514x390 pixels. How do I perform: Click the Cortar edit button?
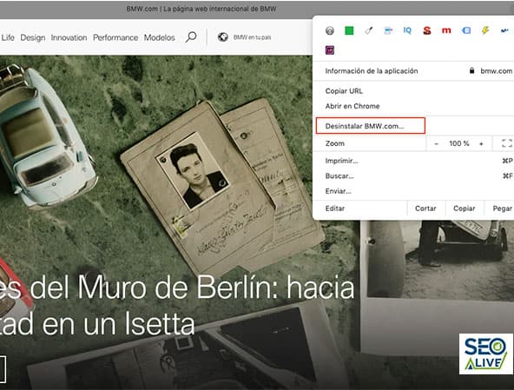click(425, 208)
